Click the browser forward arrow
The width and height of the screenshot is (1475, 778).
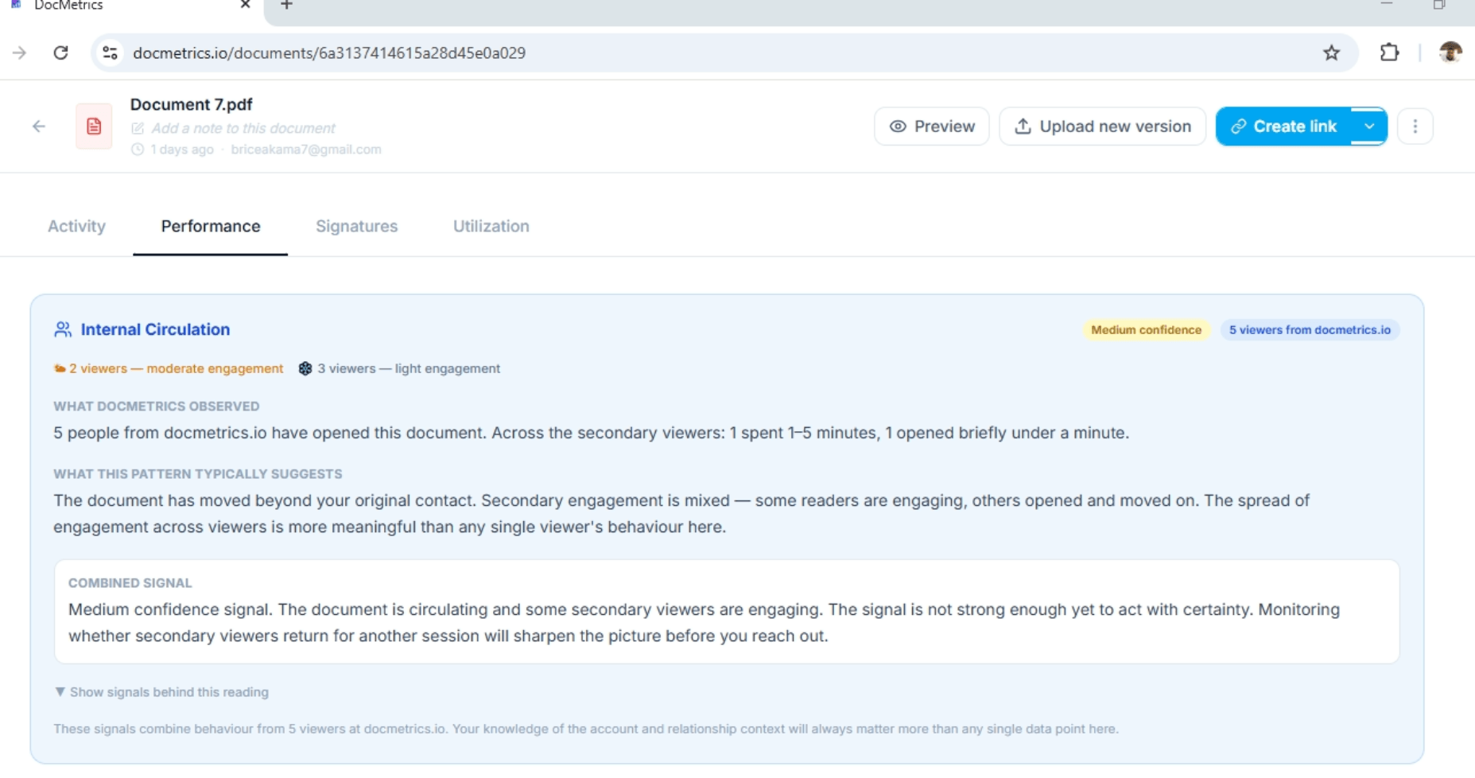pos(19,53)
